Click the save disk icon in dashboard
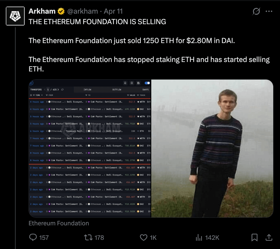Viewport: 280px width, 249px height. tap(138, 83)
